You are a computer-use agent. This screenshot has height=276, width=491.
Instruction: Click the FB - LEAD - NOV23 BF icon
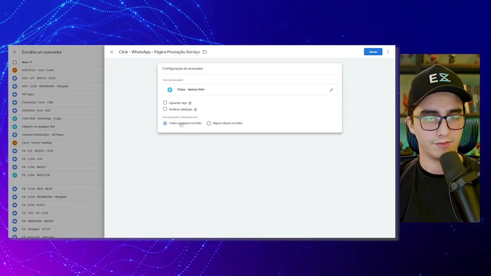click(15, 175)
